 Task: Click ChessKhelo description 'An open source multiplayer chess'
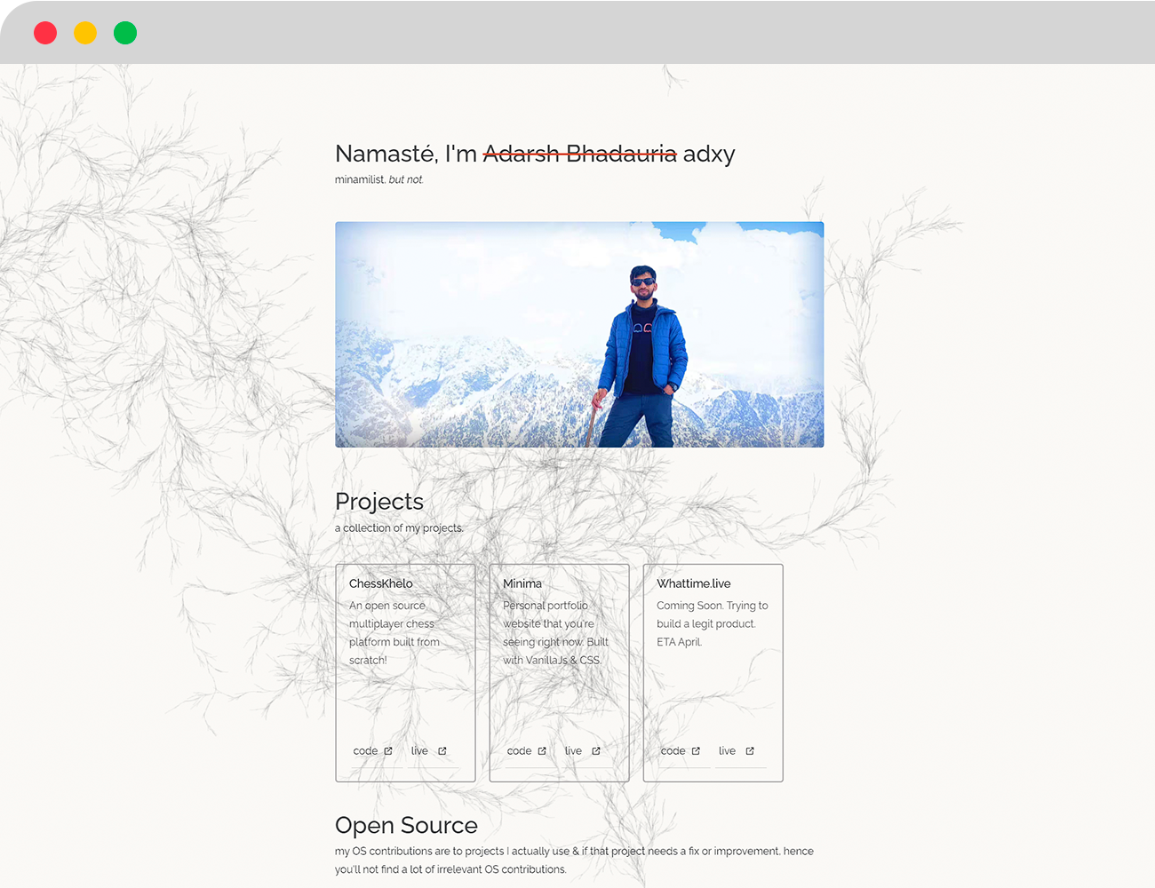point(392,614)
